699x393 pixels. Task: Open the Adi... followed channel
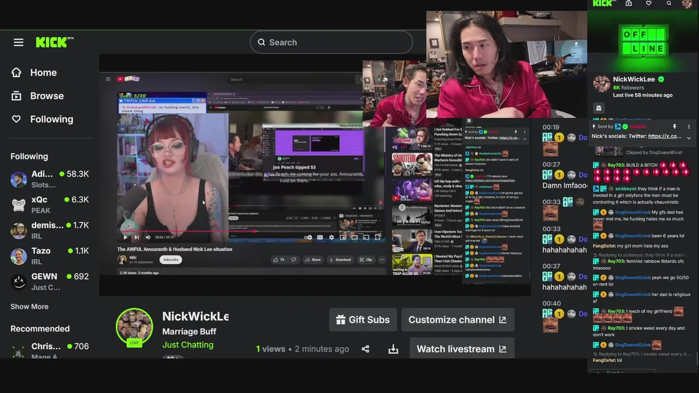pos(50,179)
